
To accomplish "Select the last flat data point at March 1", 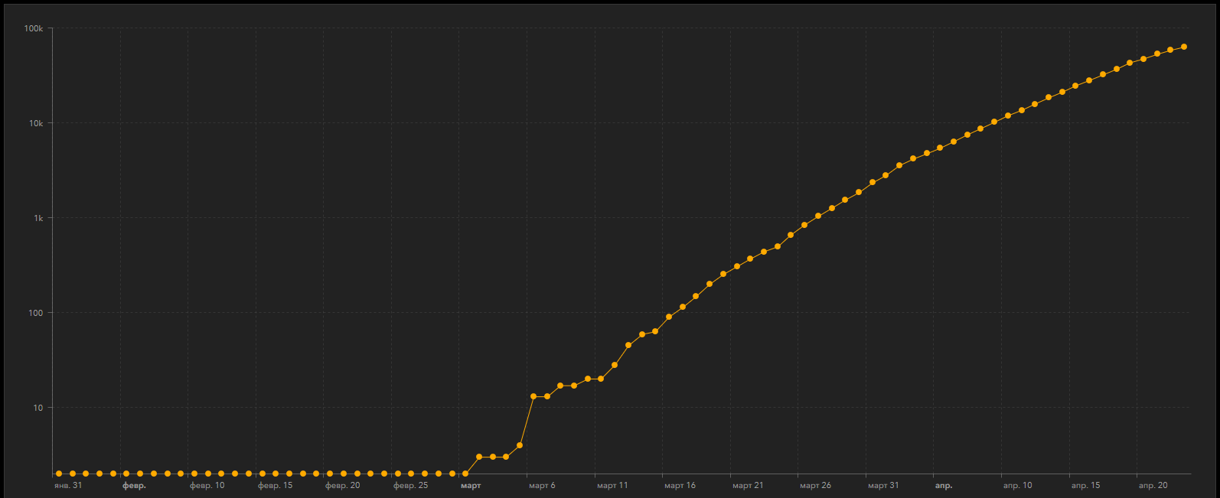I will click(465, 474).
